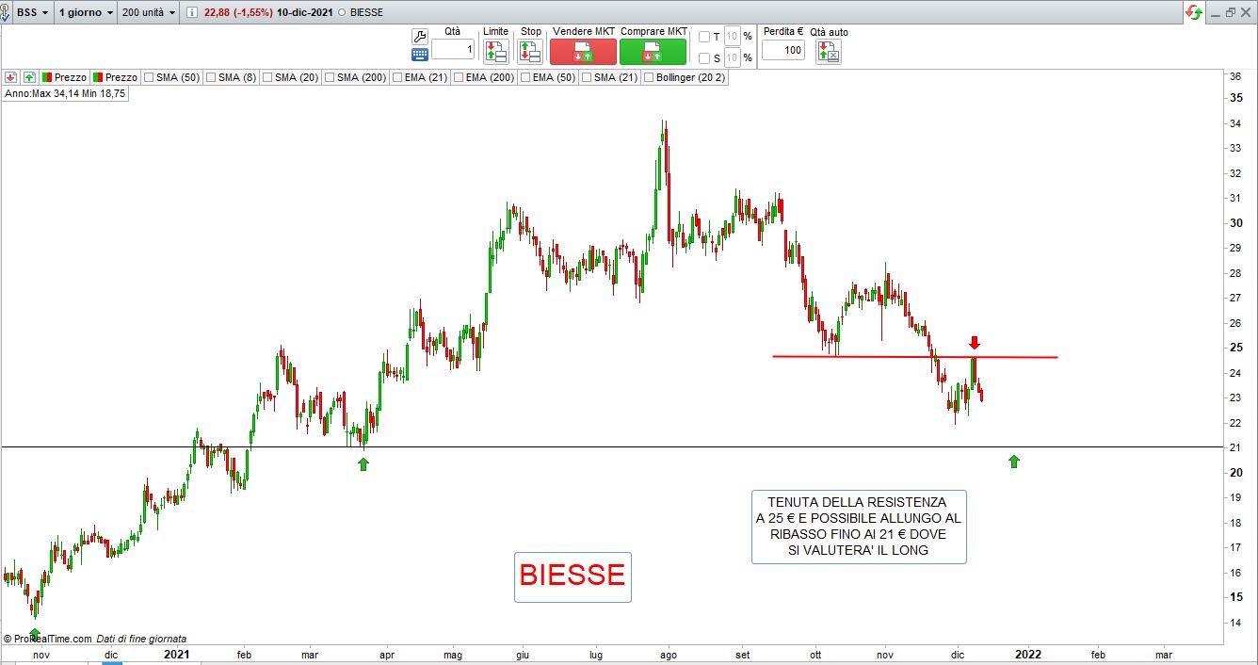Click the Qtà auto calculator icon
The width and height of the screenshot is (1258, 665).
(829, 52)
